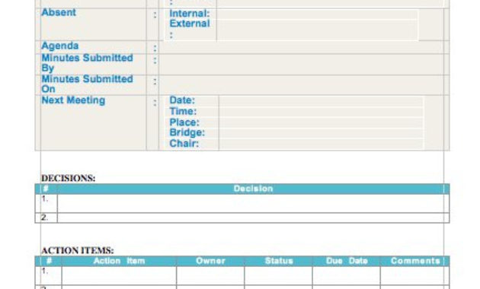
Task: Click the Next Meeting Date field
Action: (321, 101)
